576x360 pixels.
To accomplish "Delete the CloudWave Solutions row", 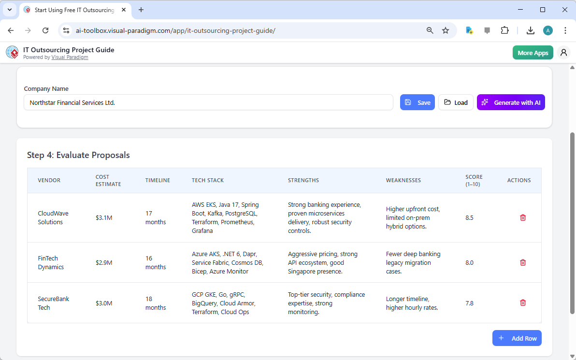I will 522,217.
